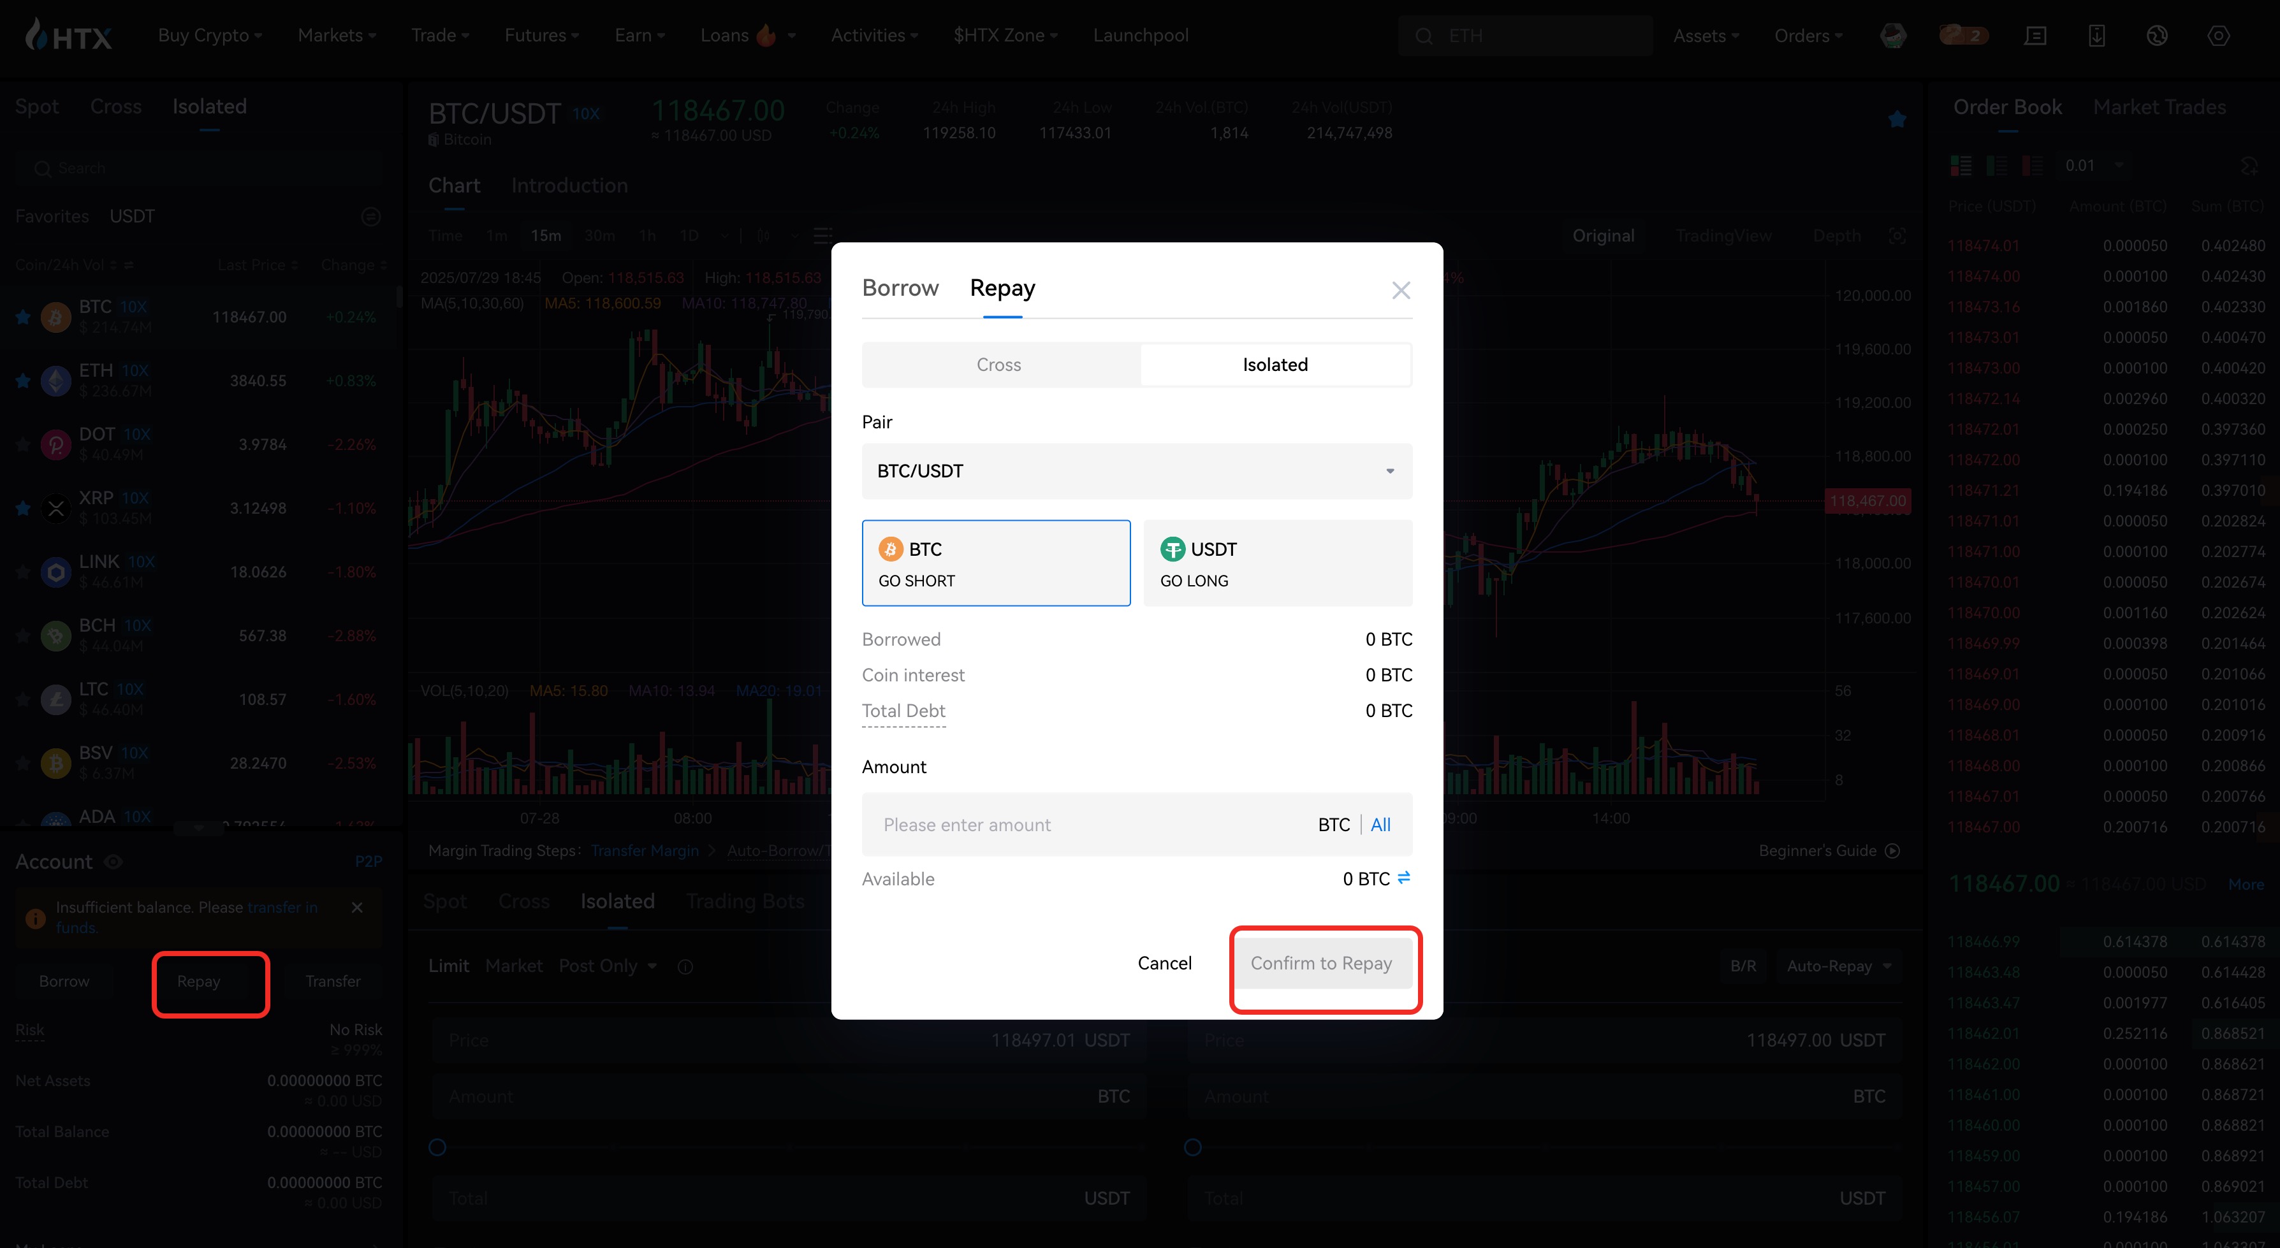Toggle the Account balance eye icon
The height and width of the screenshot is (1248, 2280).
point(114,861)
